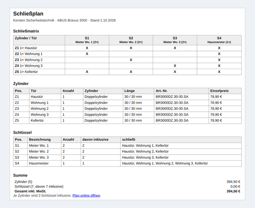Click matrix row label 'Z4 1× Wohnung 3'
Viewport: 255px width, 208px height.
29,66
